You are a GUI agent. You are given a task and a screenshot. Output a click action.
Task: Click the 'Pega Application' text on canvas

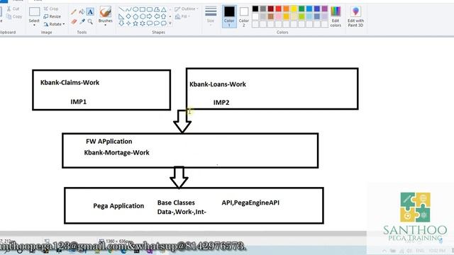coord(118,206)
